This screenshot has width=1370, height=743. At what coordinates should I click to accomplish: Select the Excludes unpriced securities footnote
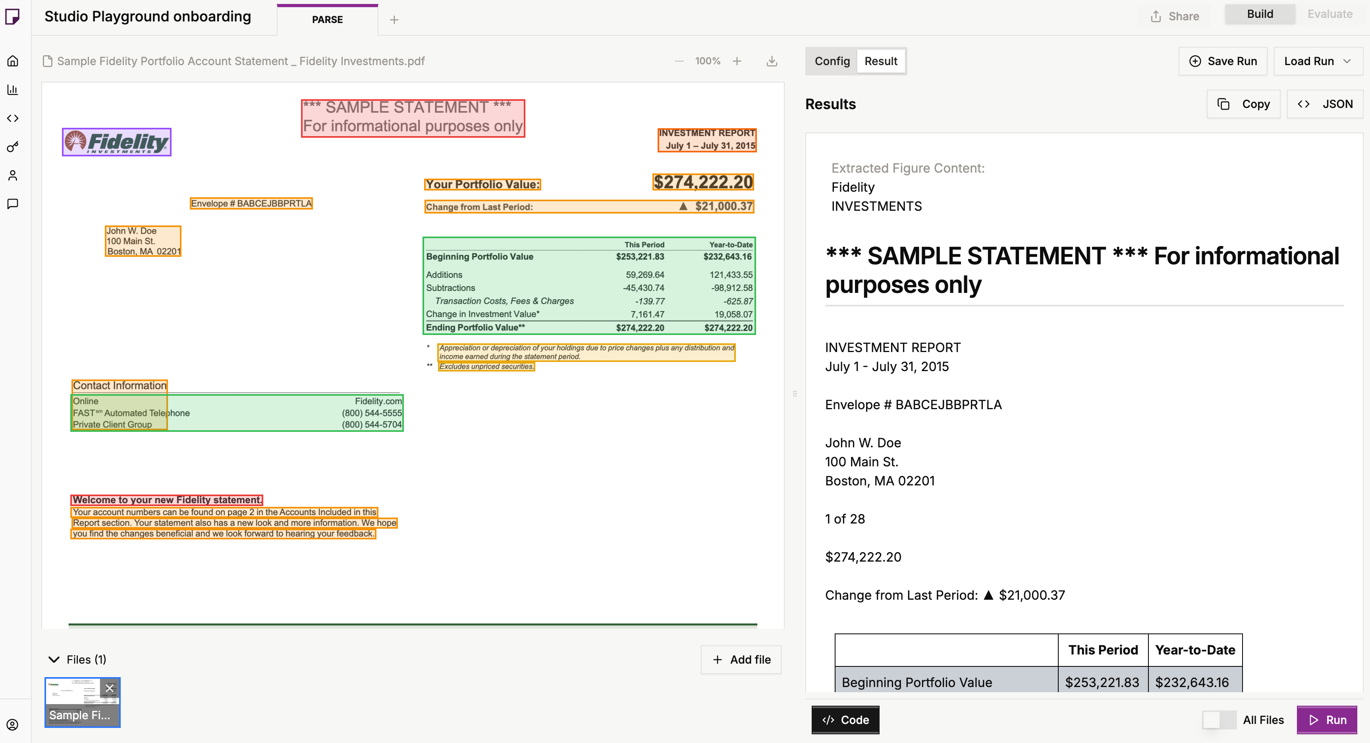(x=486, y=366)
